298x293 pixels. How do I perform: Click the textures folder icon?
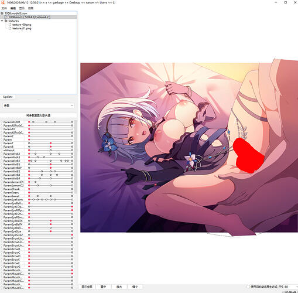(6, 21)
